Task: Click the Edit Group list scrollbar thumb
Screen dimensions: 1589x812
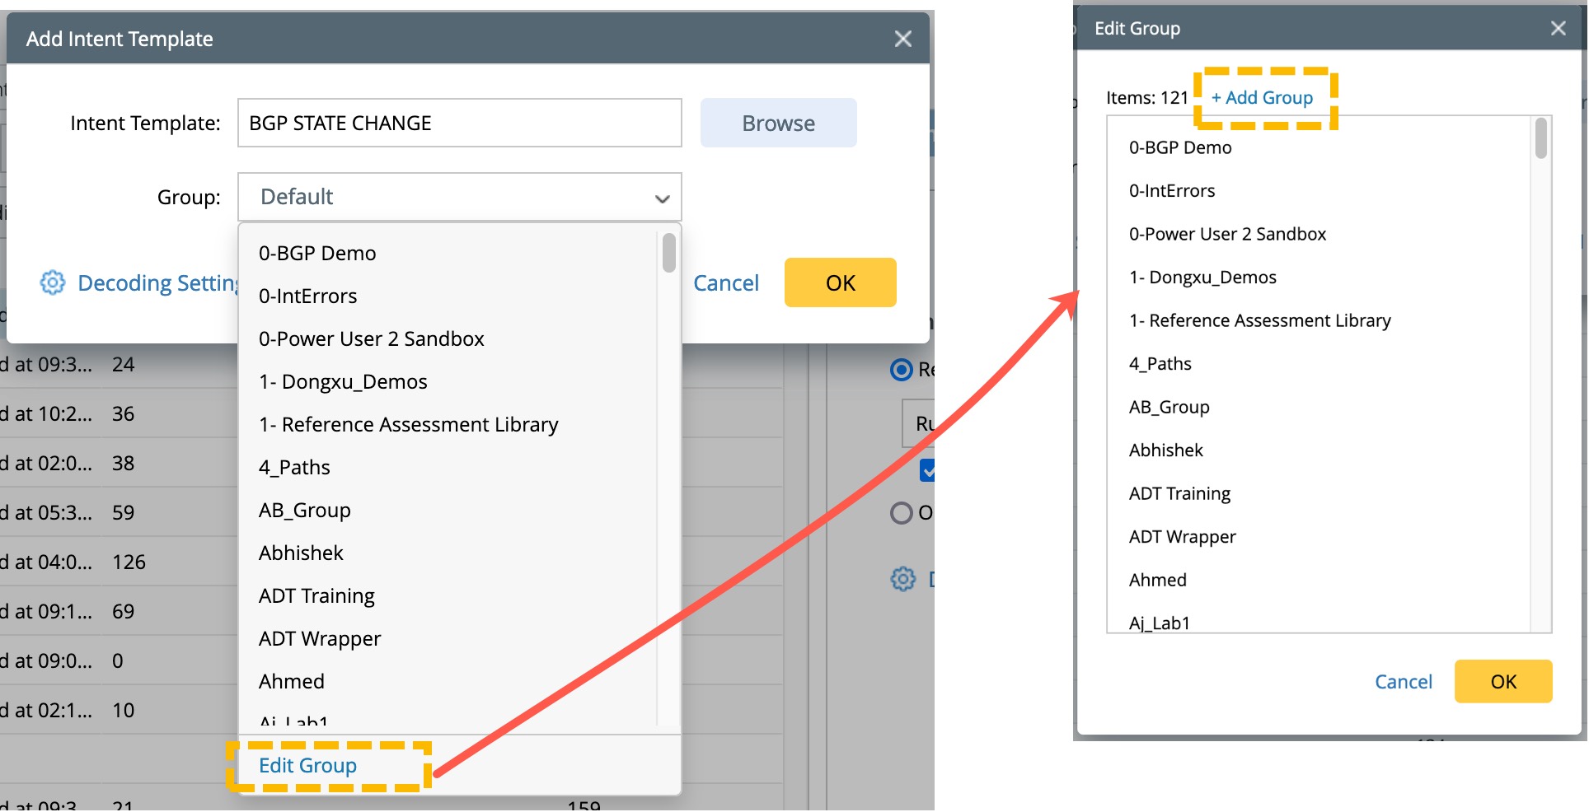Action: [x=1540, y=138]
